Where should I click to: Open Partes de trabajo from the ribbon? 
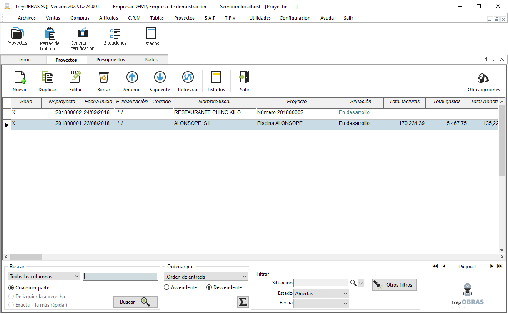click(50, 39)
